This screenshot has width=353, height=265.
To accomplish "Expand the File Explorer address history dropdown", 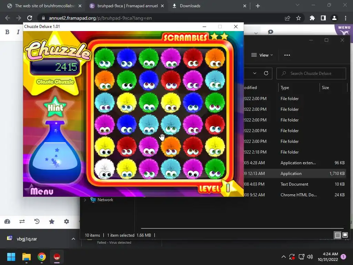I will (x=255, y=73).
